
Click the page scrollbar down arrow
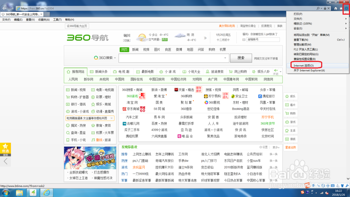(348, 179)
